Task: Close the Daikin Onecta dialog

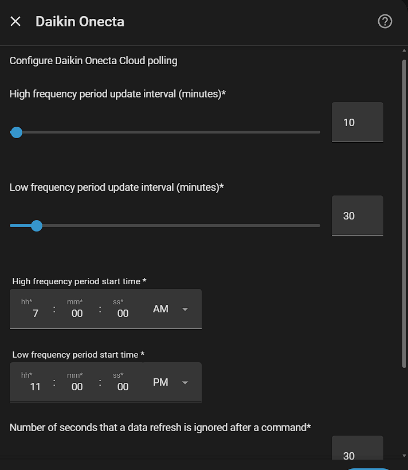Action: [15, 21]
